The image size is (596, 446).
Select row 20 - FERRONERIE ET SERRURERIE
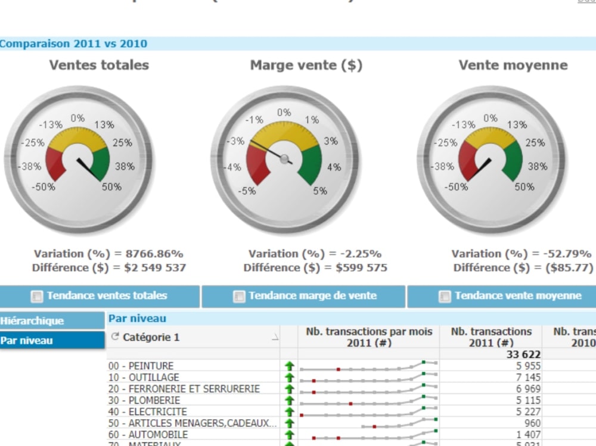(x=184, y=389)
